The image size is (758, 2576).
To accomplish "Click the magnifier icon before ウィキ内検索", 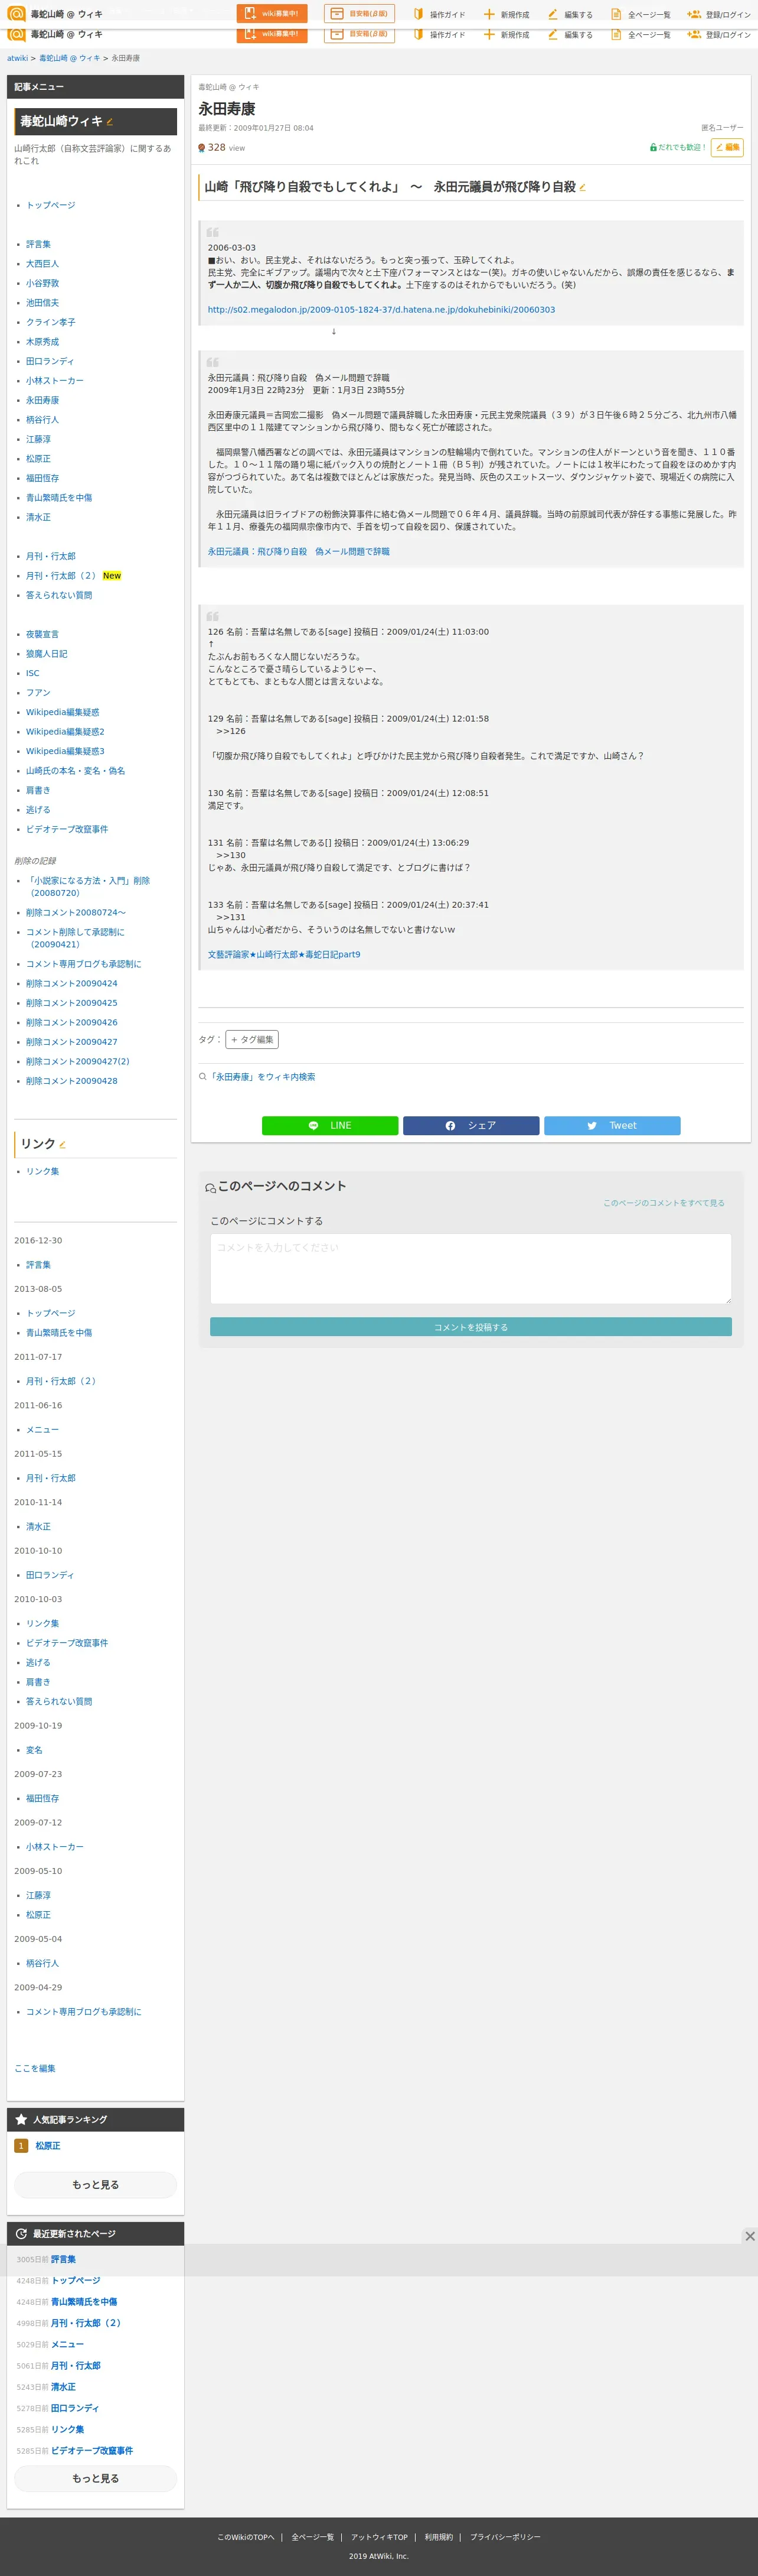I will 202,1077.
